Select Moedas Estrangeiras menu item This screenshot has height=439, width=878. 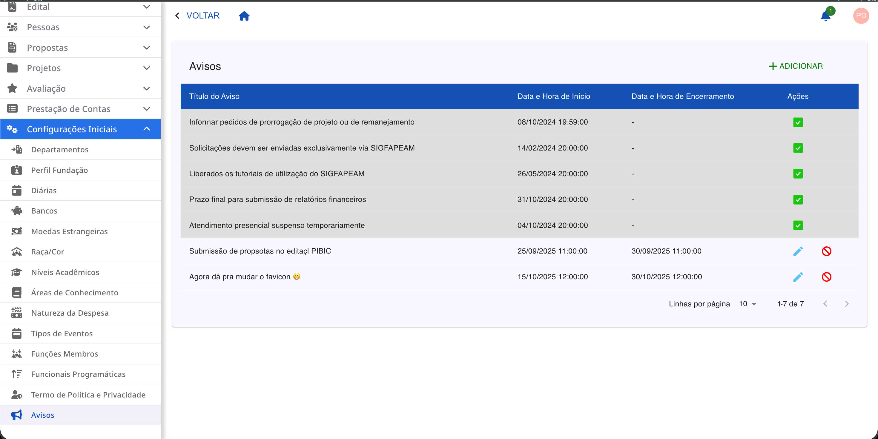point(69,231)
